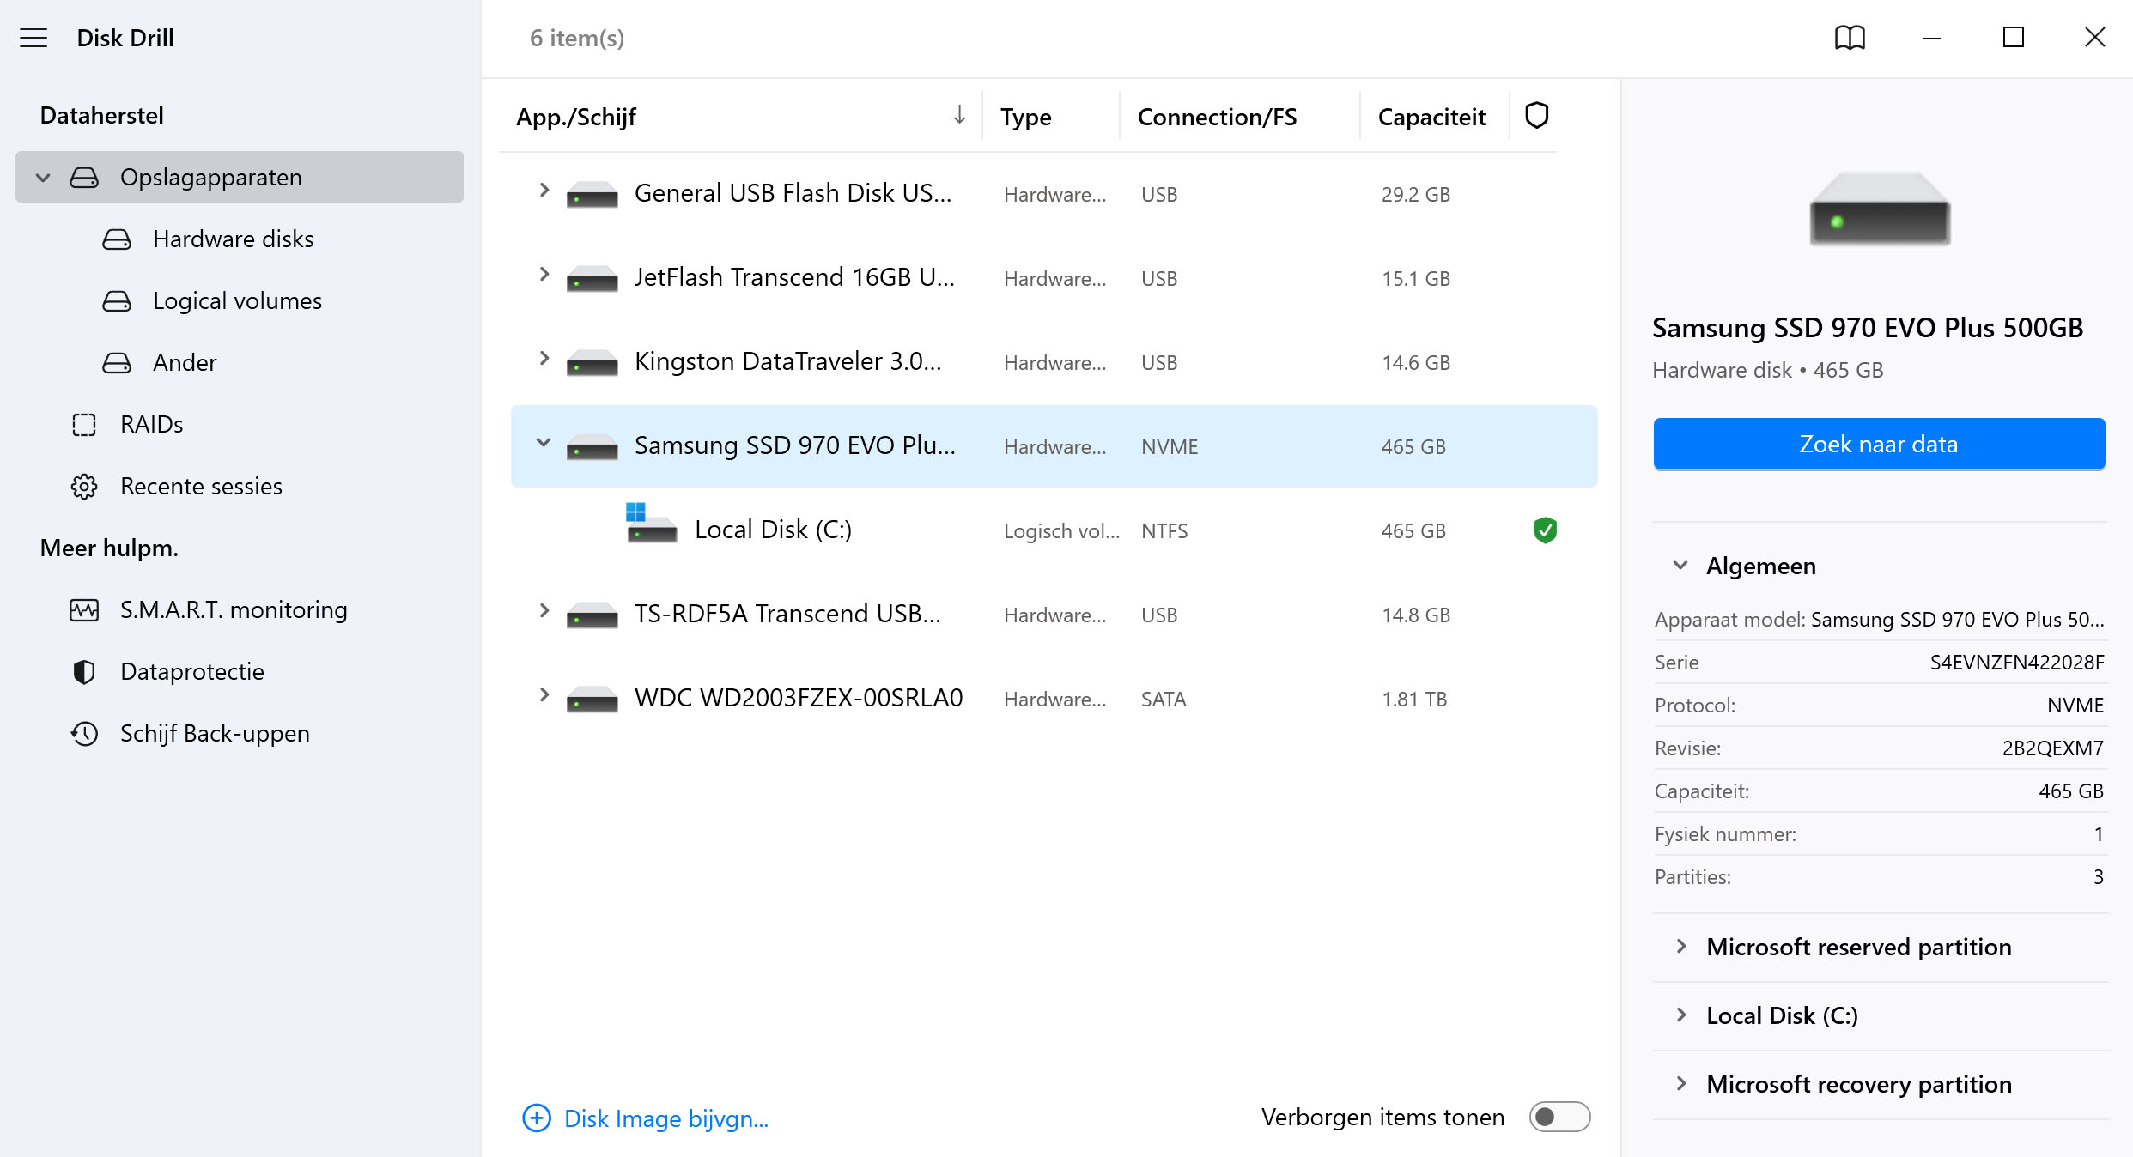The width and height of the screenshot is (2133, 1157).
Task: Sort by App./Schijf column header
Action: click(575, 117)
